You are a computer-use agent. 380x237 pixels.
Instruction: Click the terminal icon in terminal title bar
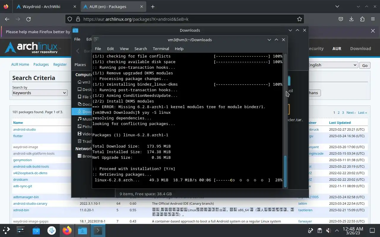[96, 39]
